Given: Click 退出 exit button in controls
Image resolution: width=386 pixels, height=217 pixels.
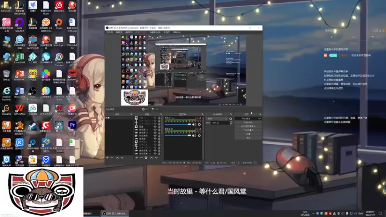Looking at the screenshot, I should (248, 138).
